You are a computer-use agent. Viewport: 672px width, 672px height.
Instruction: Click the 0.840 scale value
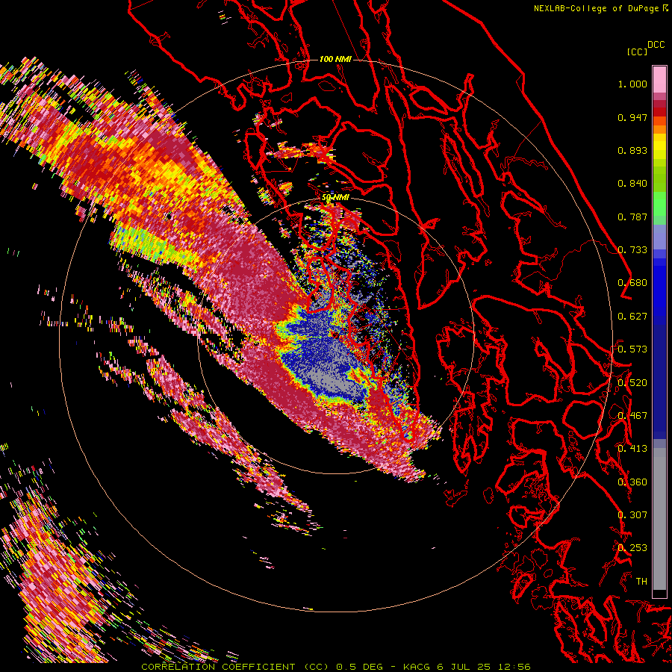pos(632,184)
